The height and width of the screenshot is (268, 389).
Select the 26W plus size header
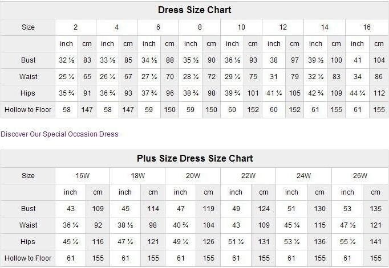[360, 176]
